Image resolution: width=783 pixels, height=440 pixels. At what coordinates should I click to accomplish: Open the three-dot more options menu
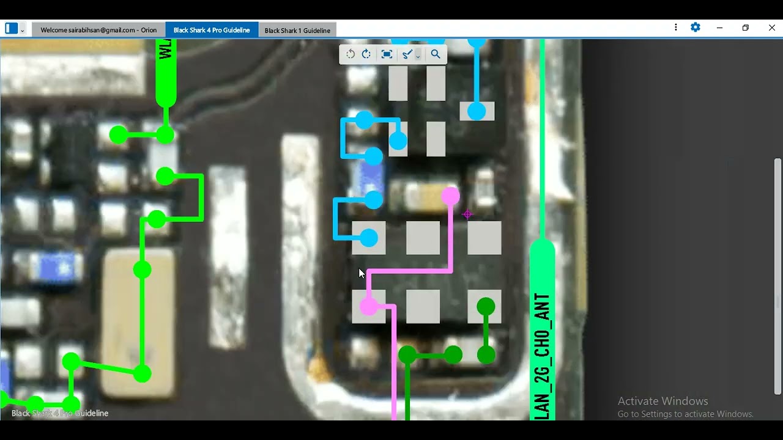[x=675, y=28]
